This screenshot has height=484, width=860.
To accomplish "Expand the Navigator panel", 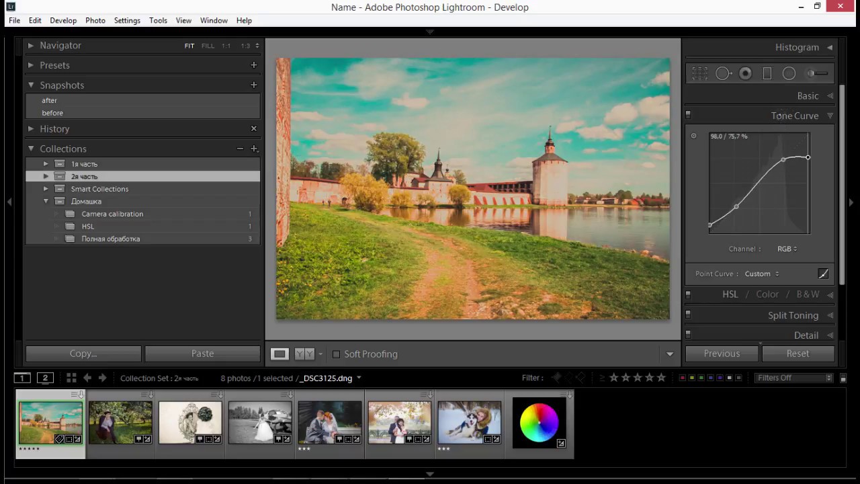I will (x=31, y=45).
